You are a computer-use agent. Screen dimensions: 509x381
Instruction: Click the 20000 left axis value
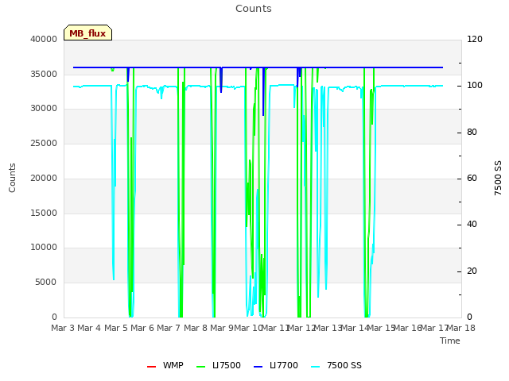point(44,178)
